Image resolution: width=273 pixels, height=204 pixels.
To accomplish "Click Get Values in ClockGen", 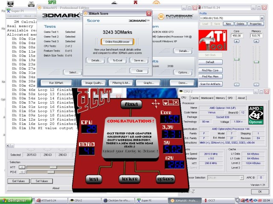I will pyautogui.click(x=19, y=181).
